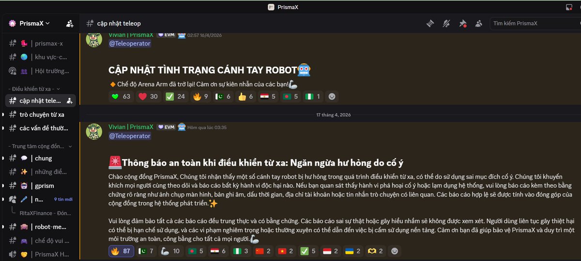The height and width of the screenshot is (261, 581).
Task: Add reaction to the robot arm status message
Action: pos(332,96)
